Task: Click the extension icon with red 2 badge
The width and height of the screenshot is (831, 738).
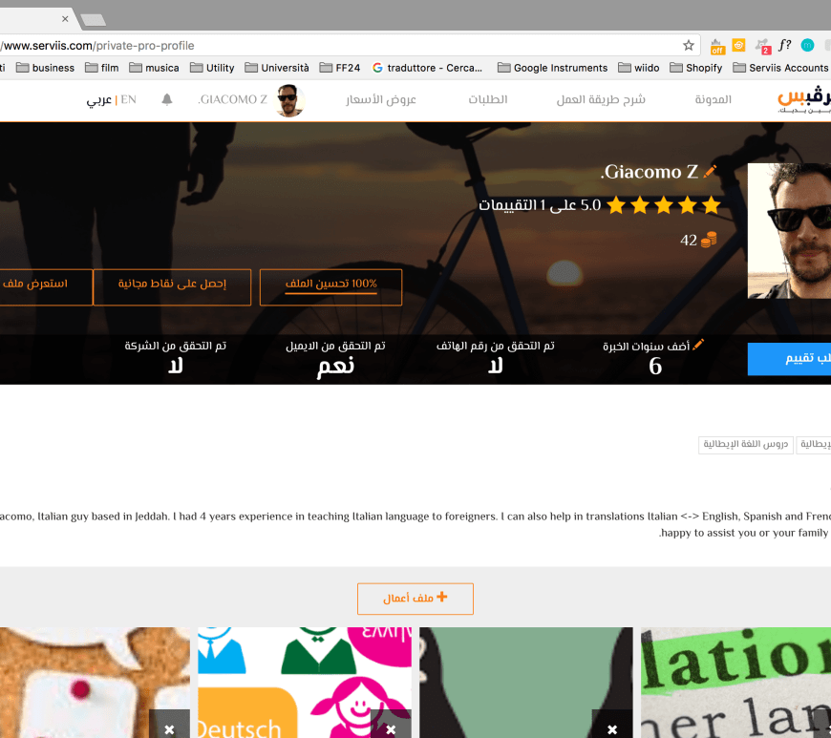Action: pyautogui.click(x=762, y=46)
